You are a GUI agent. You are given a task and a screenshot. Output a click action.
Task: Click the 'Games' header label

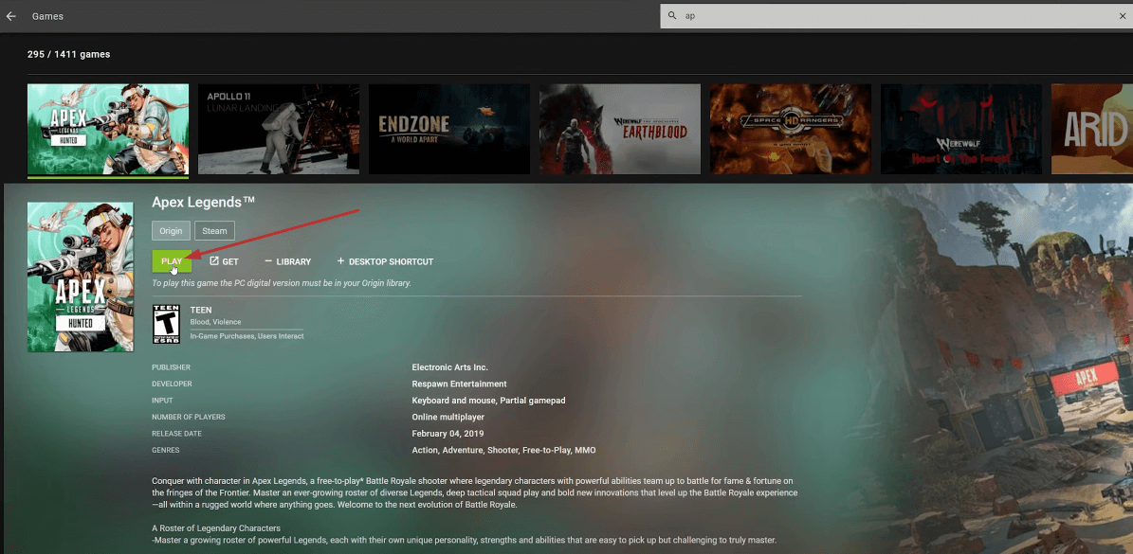point(47,16)
